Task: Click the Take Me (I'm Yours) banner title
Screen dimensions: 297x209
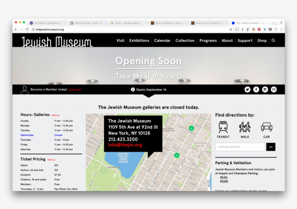Action: [x=148, y=76]
